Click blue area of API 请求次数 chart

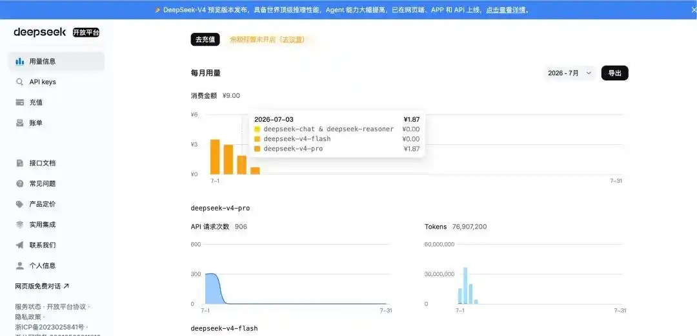(214, 289)
